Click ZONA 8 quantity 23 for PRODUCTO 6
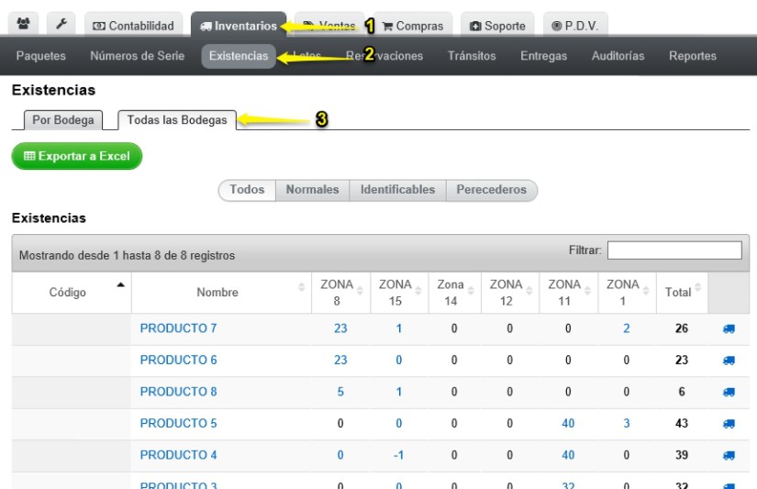 point(340,361)
